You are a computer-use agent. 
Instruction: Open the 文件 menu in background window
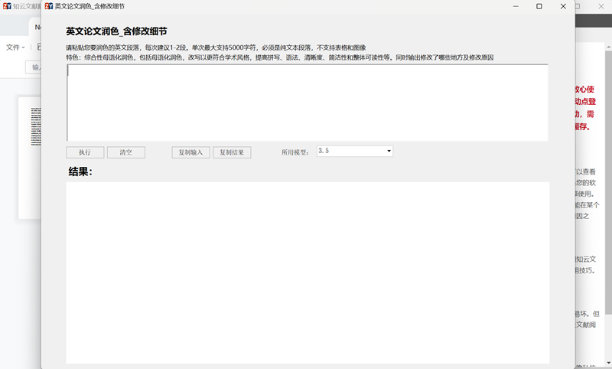click(x=14, y=47)
